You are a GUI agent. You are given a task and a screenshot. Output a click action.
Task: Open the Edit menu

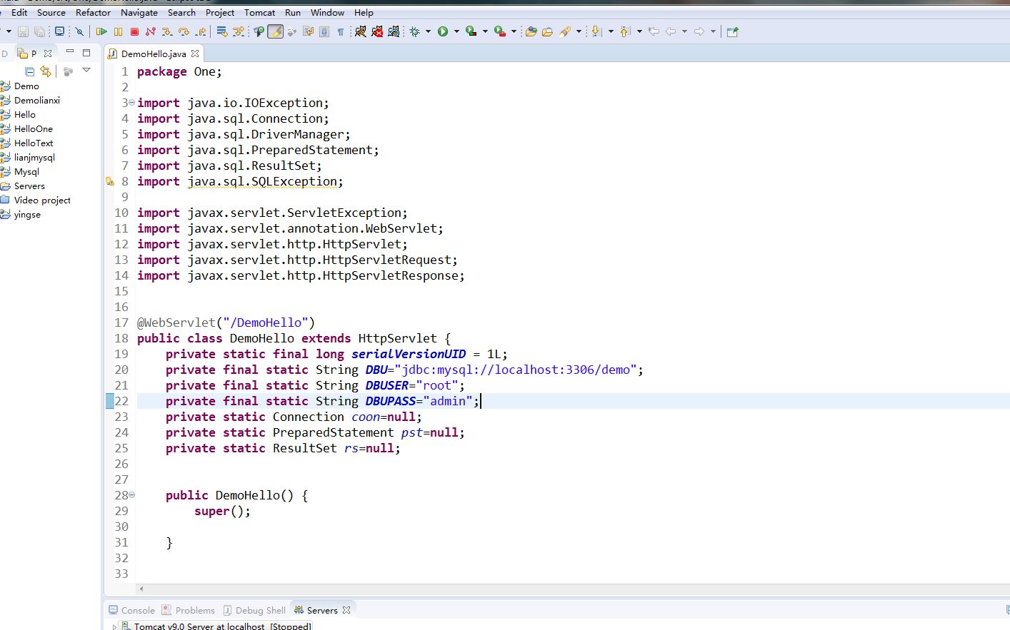19,12
